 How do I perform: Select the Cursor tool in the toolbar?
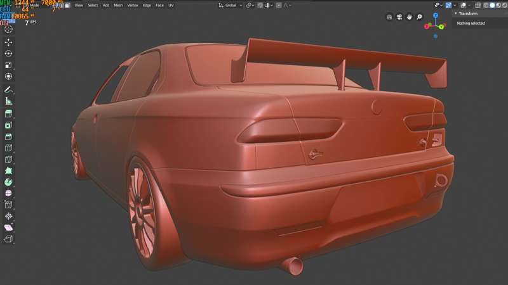tap(8, 29)
